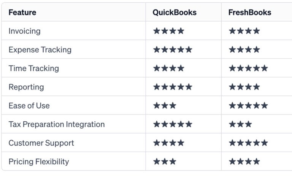Select the FreshBooks column header
Screen dimensions: 292x182
click(250, 13)
